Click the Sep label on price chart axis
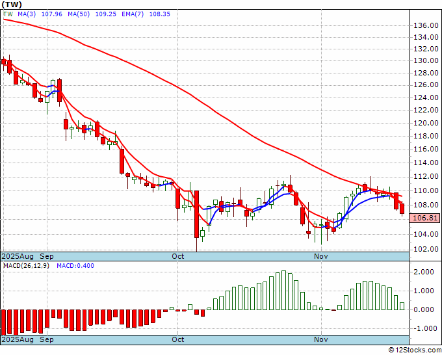Image resolution: width=442 pixels, height=355 pixels. click(x=47, y=256)
